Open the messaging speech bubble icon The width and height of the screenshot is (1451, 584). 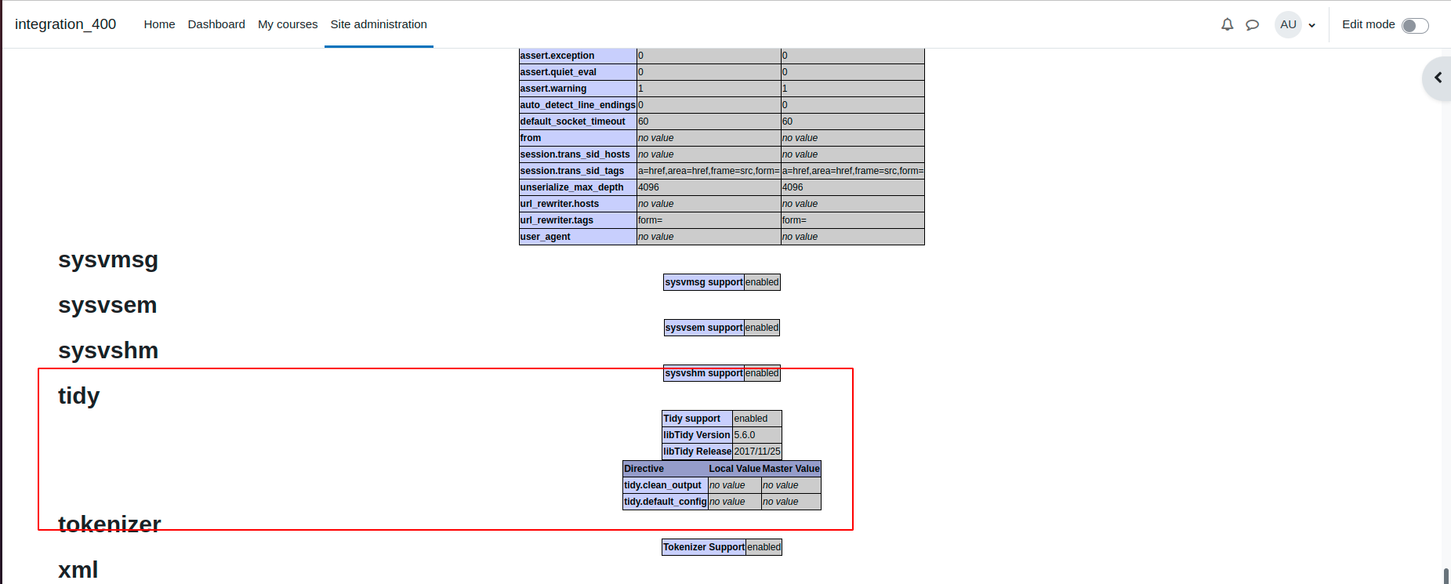[1253, 24]
